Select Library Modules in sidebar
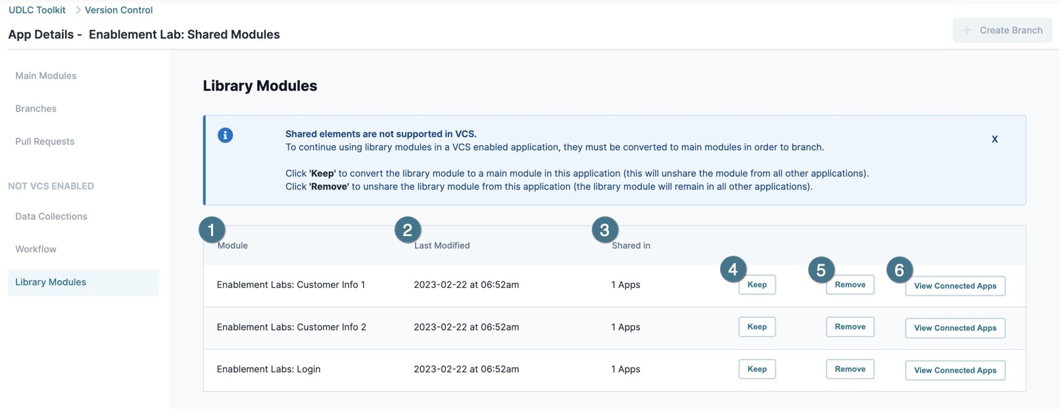Screen dimensions: 1062x409 click(x=84, y=282)
